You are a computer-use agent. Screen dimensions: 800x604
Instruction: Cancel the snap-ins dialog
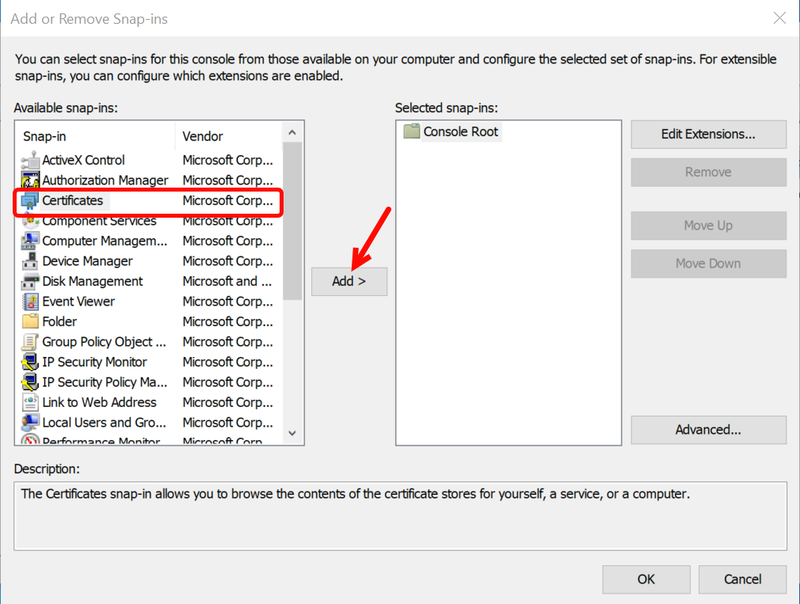[741, 579]
